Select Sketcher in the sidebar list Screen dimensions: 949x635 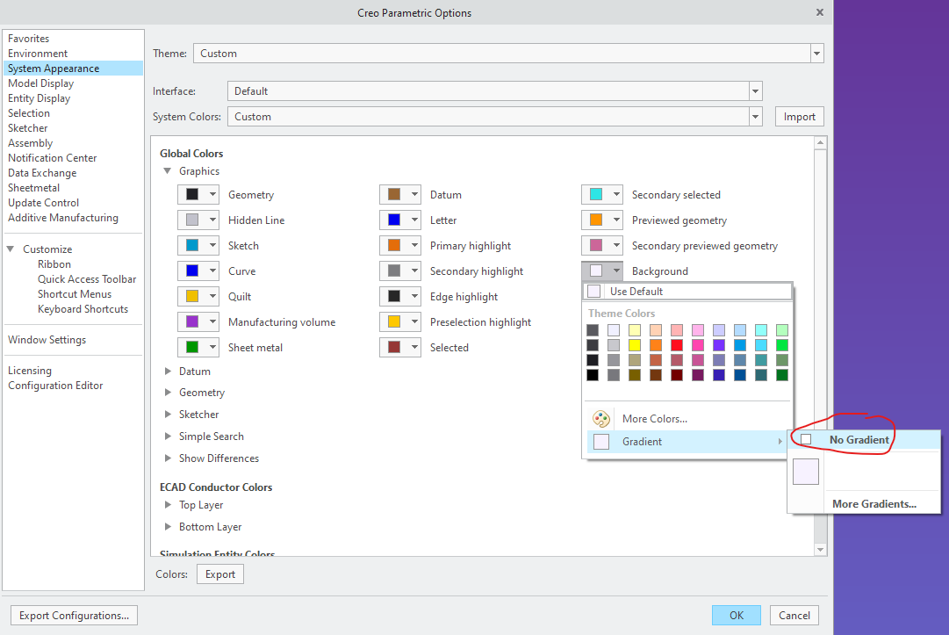30,127
